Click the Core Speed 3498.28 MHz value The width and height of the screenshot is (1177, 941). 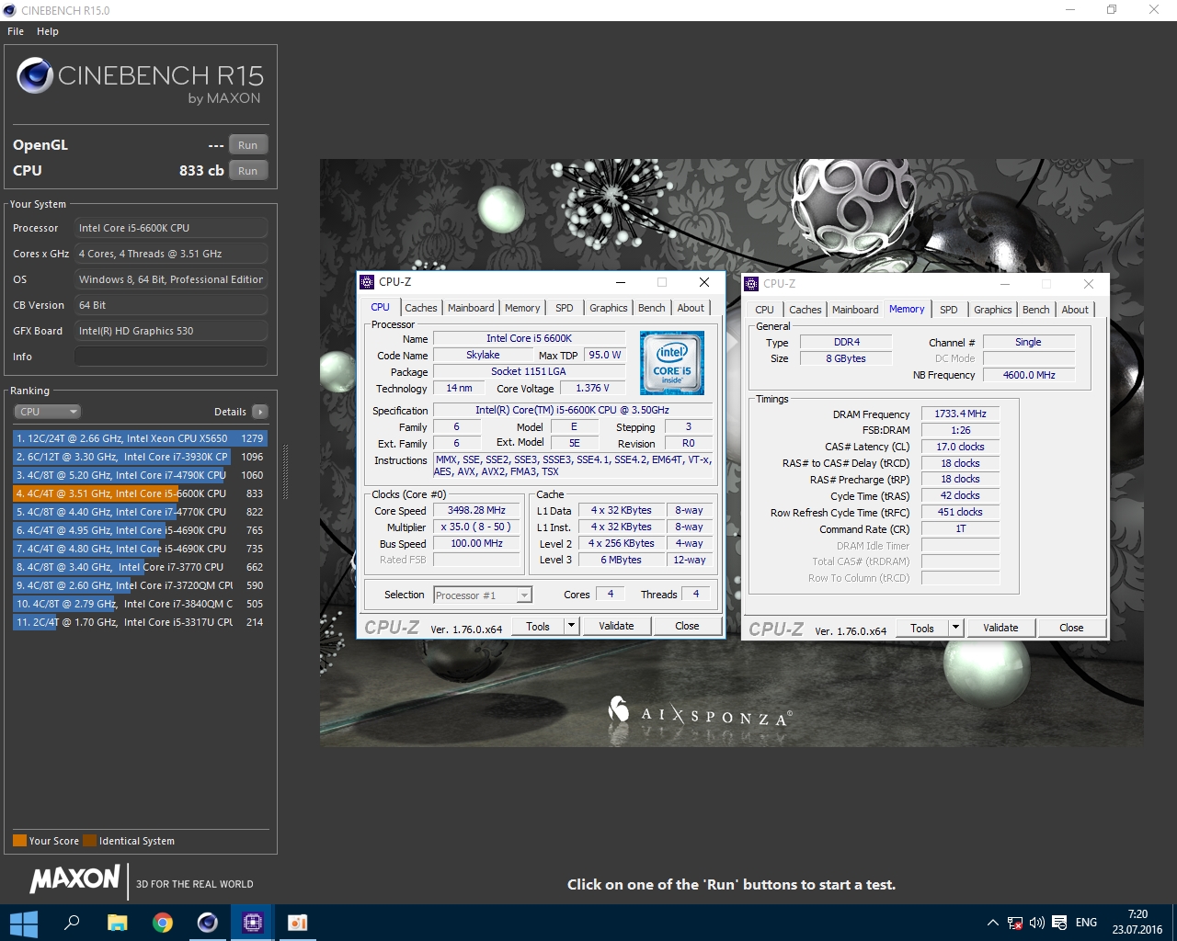click(x=476, y=510)
